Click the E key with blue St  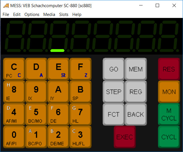[x=58, y=69]
